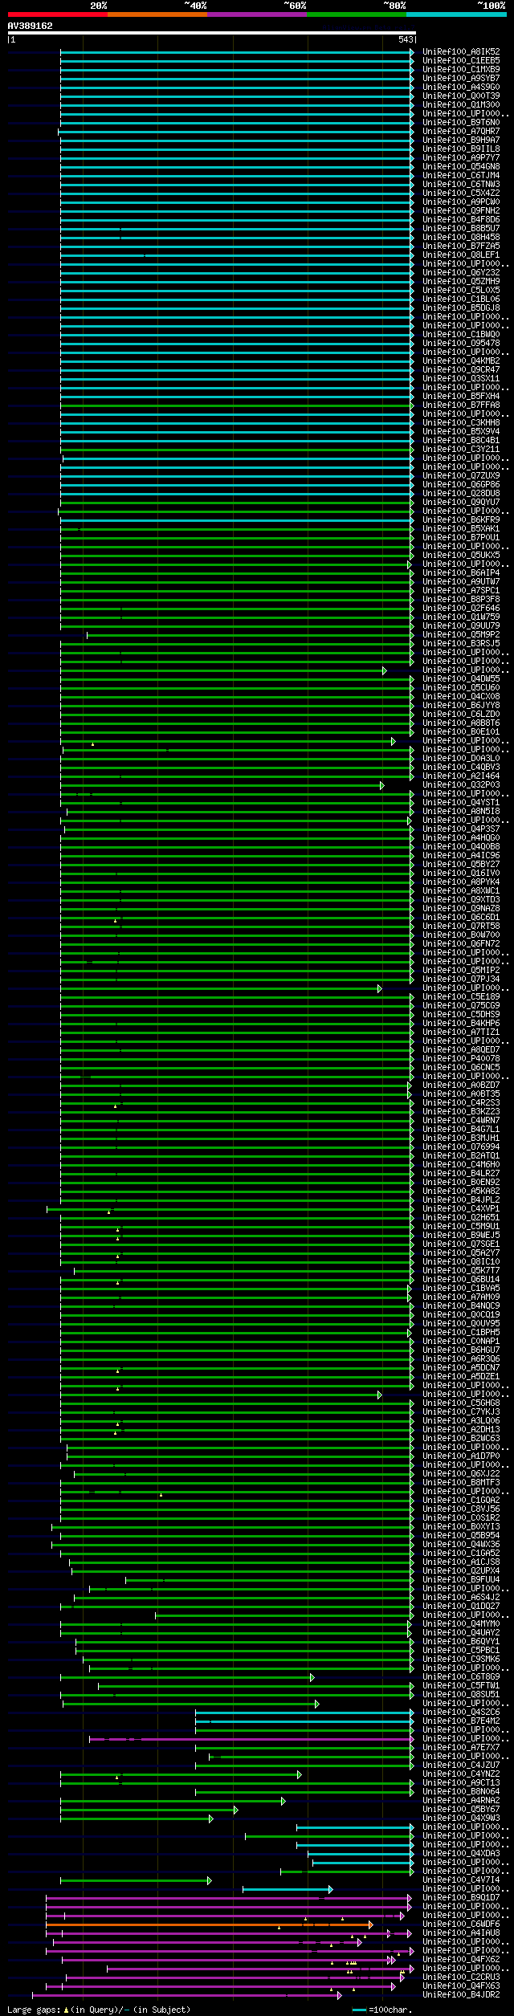The image size is (514, 2016).
Task: Select the AV389162 query sequence label
Action: (31, 26)
